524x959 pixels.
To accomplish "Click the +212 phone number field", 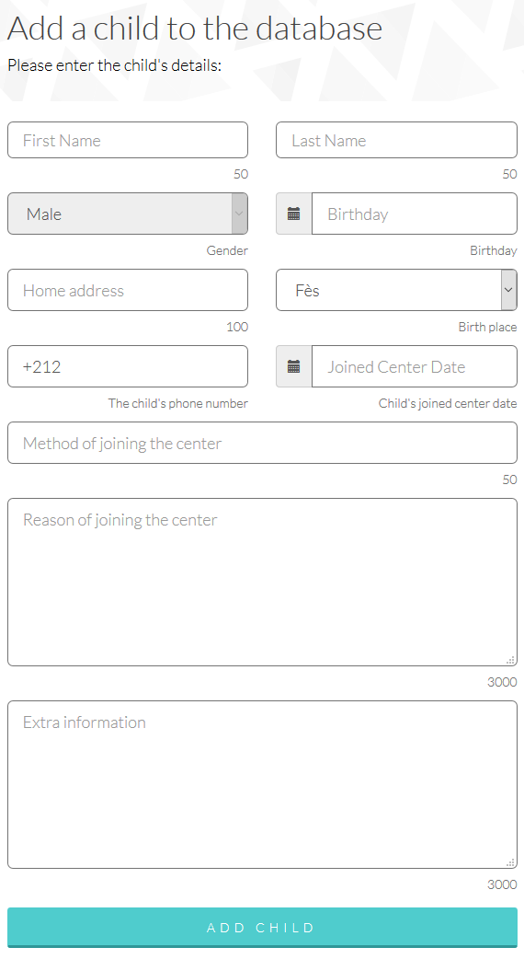I will pos(128,366).
